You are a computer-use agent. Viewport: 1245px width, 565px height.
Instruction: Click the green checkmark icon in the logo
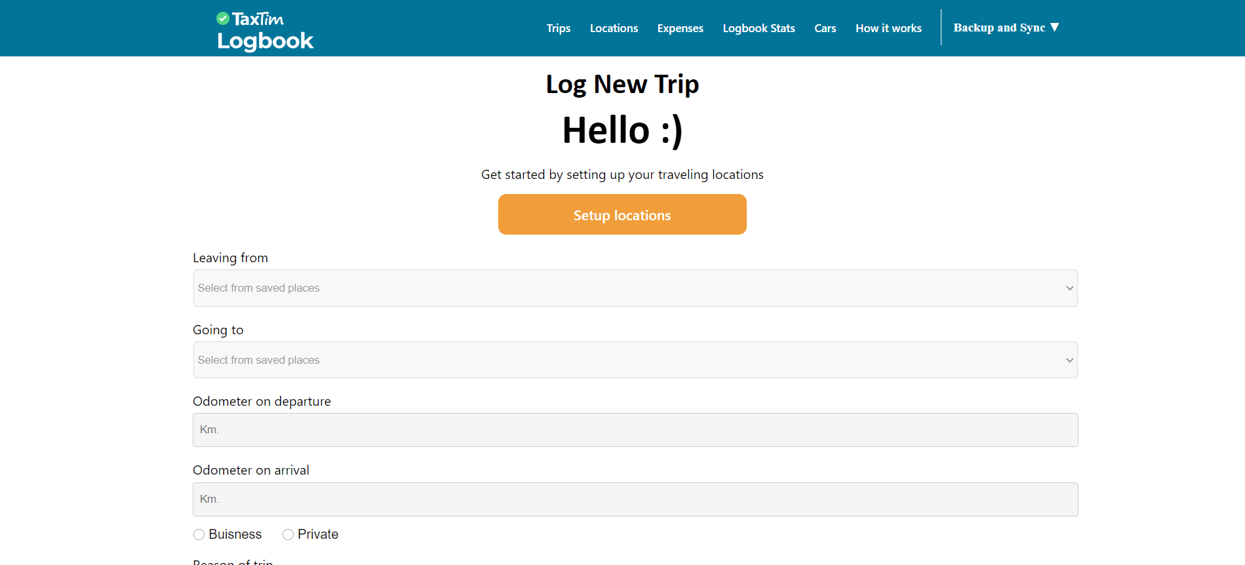pos(223,18)
